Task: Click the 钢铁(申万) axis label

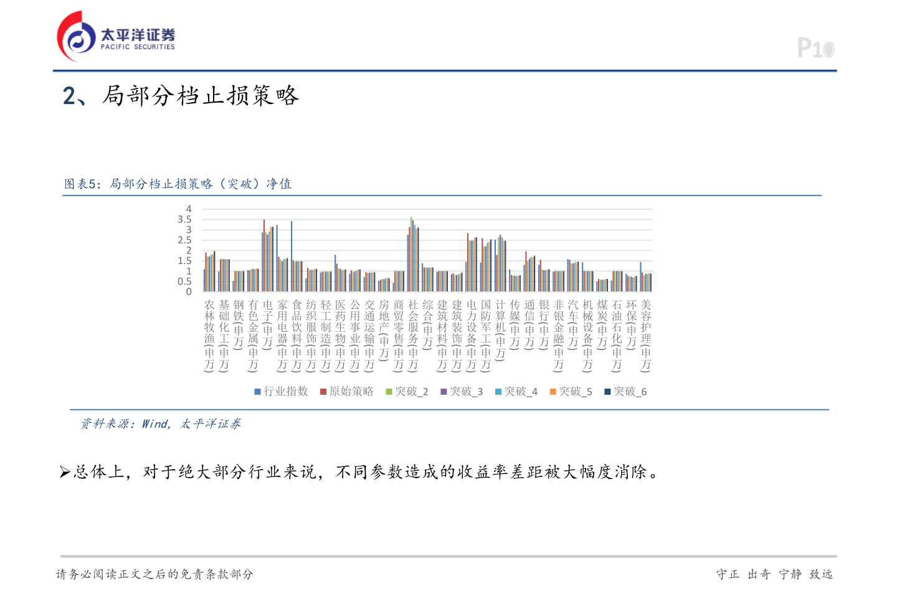Action: coord(239,324)
